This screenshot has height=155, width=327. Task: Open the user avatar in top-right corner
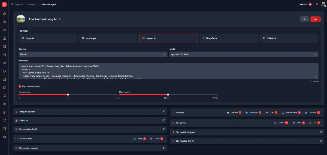coord(323,4)
